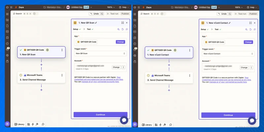Image resolution: width=264 pixels, height=132 pixels.
Task: Click the lightning bolt icon, left bottom toolbar
Action: pos(33,124)
